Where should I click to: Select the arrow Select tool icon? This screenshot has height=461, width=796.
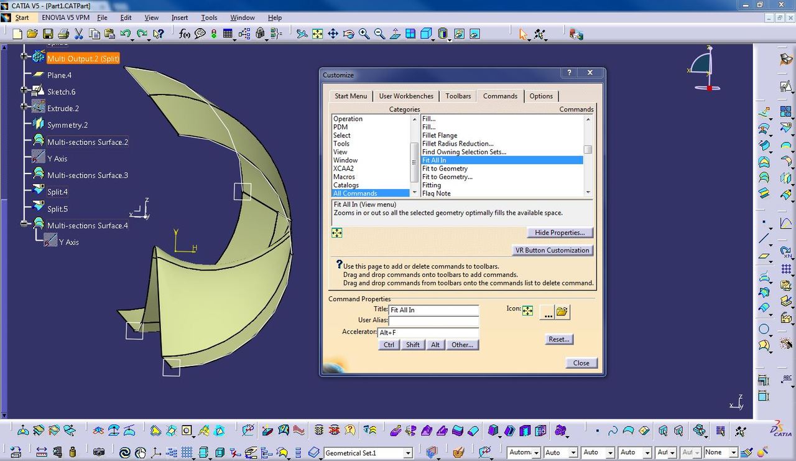pyautogui.click(x=524, y=34)
